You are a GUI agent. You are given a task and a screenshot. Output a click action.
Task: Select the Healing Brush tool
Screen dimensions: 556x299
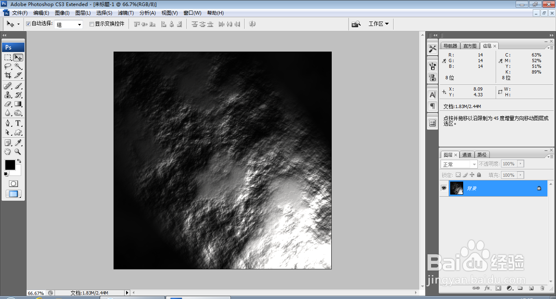click(x=8, y=86)
